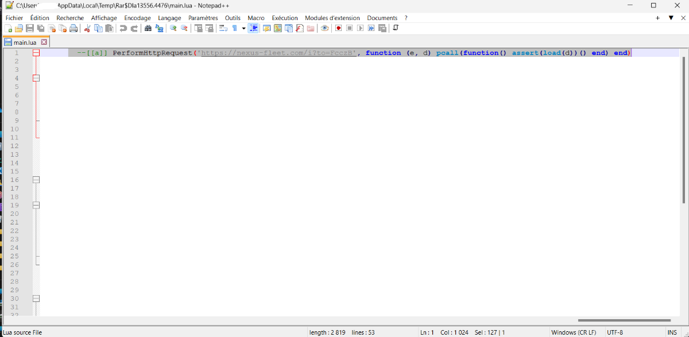Click the Zoom in toolbar icon

[x=173, y=28]
